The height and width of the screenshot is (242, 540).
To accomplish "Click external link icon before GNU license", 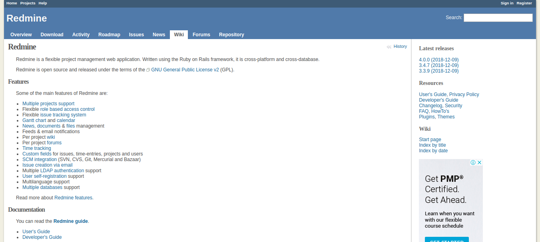I will tap(148, 70).
